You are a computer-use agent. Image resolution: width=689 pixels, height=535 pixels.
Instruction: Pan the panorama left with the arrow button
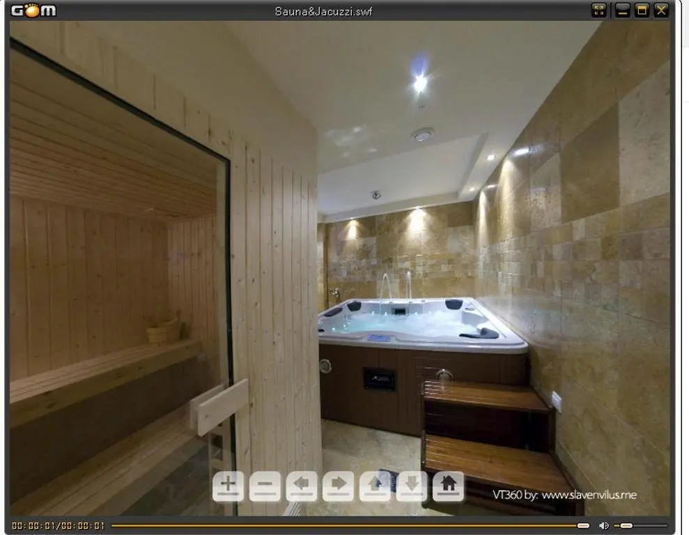(302, 486)
